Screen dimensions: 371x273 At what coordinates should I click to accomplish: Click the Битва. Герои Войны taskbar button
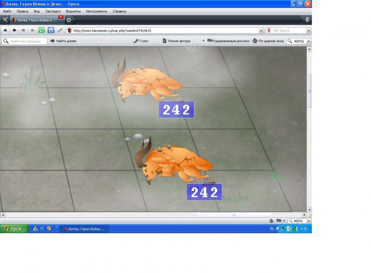[x=84, y=229]
